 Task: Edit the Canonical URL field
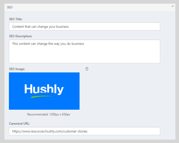(85, 131)
